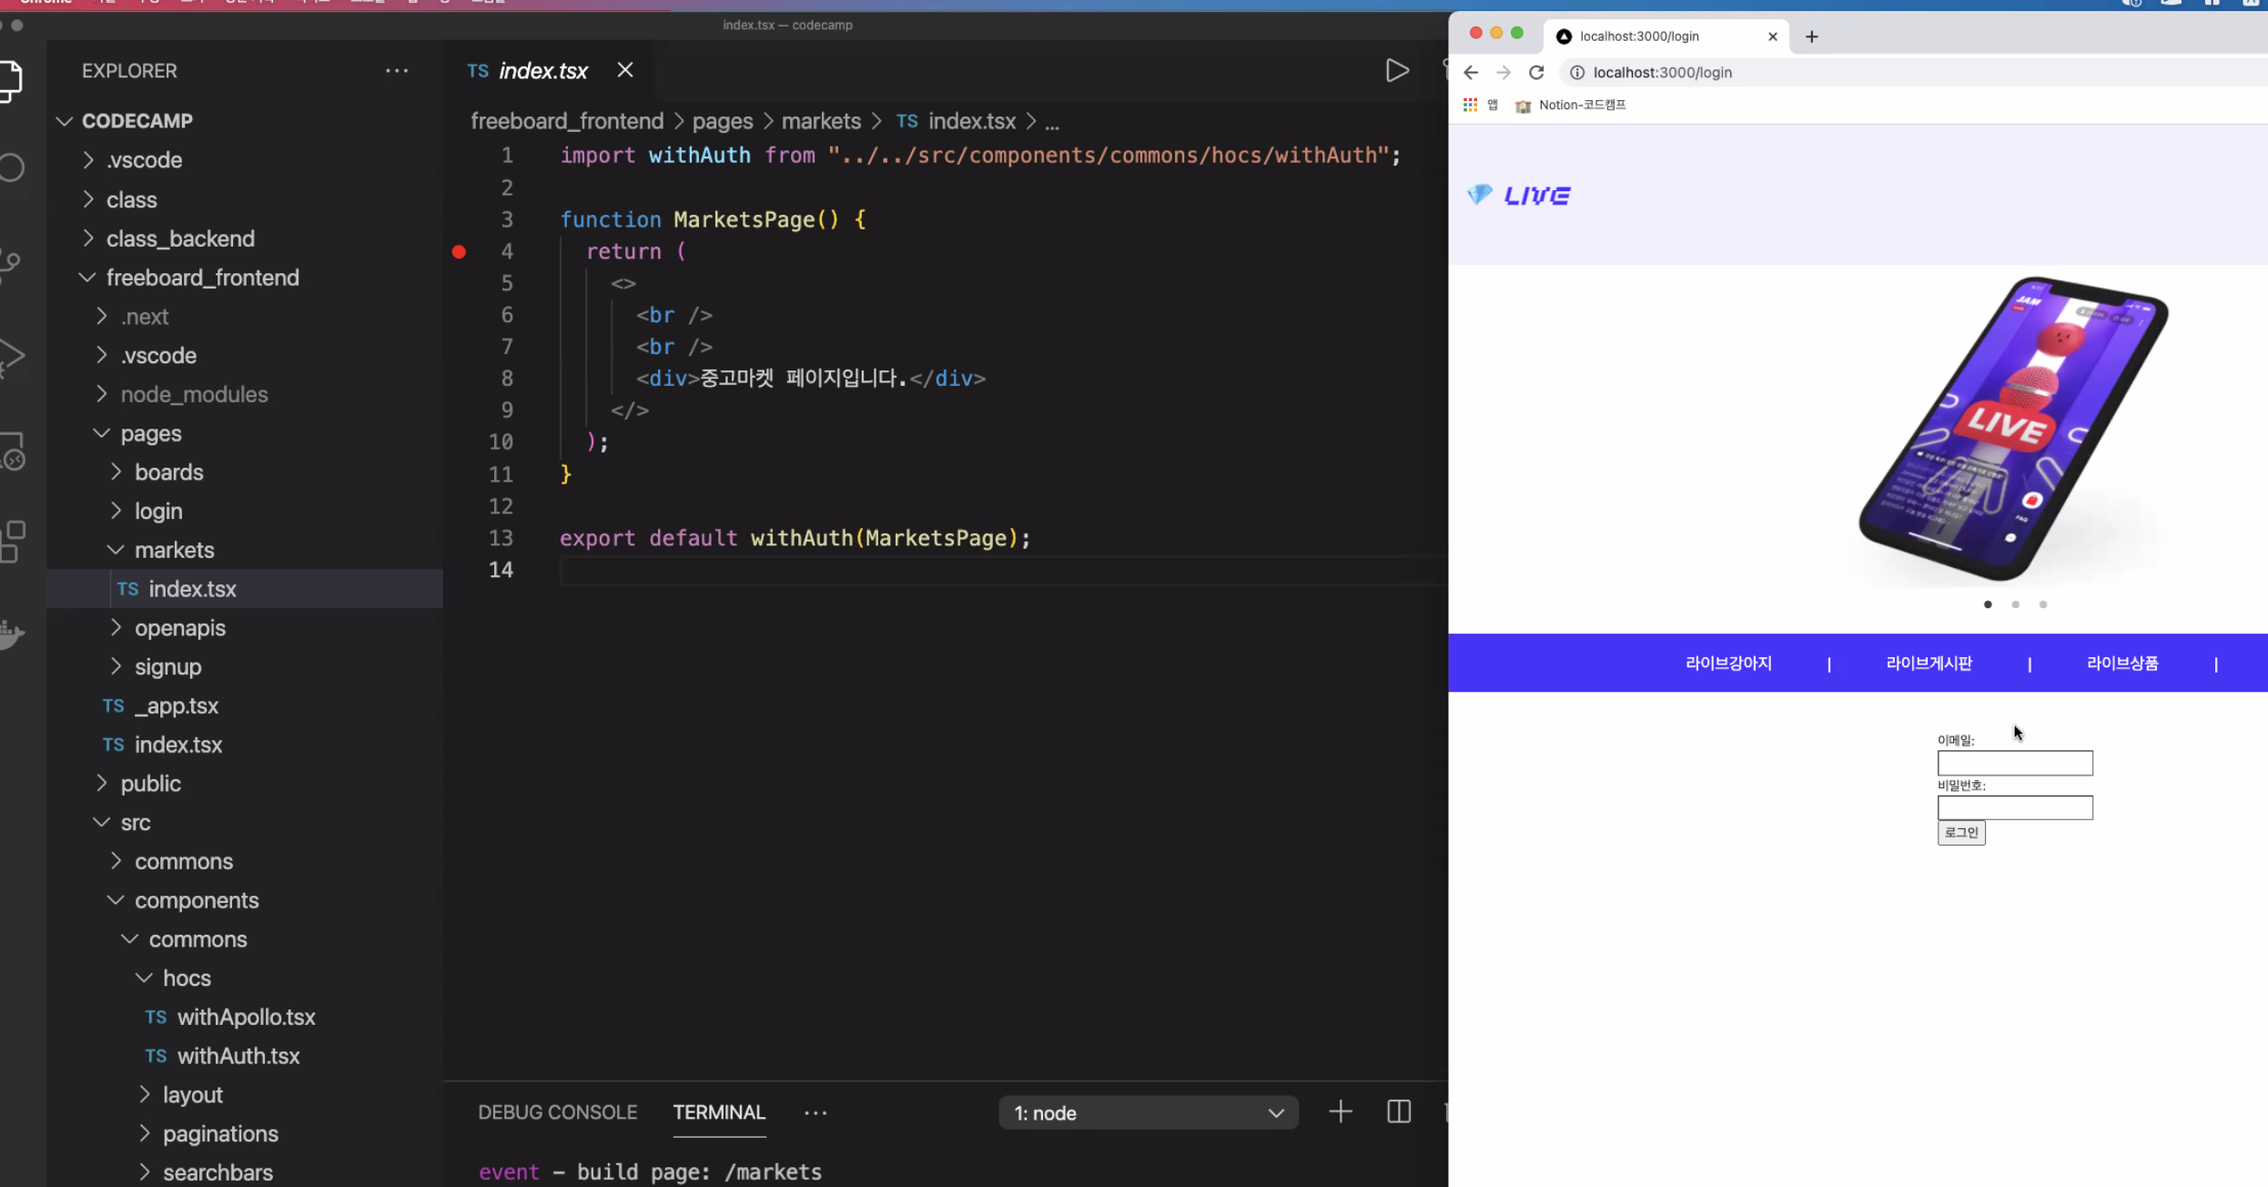Screen dimensions: 2268x1187
Task: Switch to DEBUG CONSOLE tab
Action: (557, 1112)
